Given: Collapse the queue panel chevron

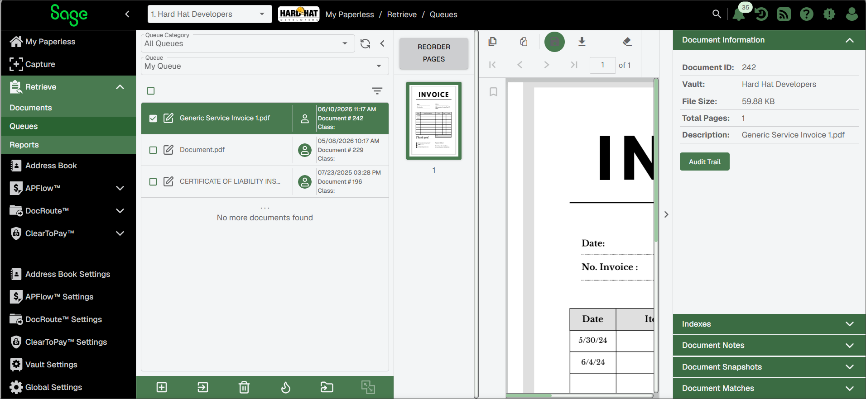Looking at the screenshot, I should (382, 43).
